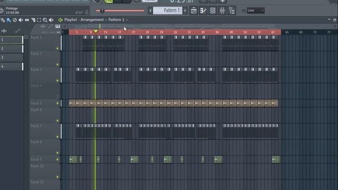Viewport: 338px width, 190px height.
Task: Click bar 25 on the timeline ruler
Action: coord(147,32)
